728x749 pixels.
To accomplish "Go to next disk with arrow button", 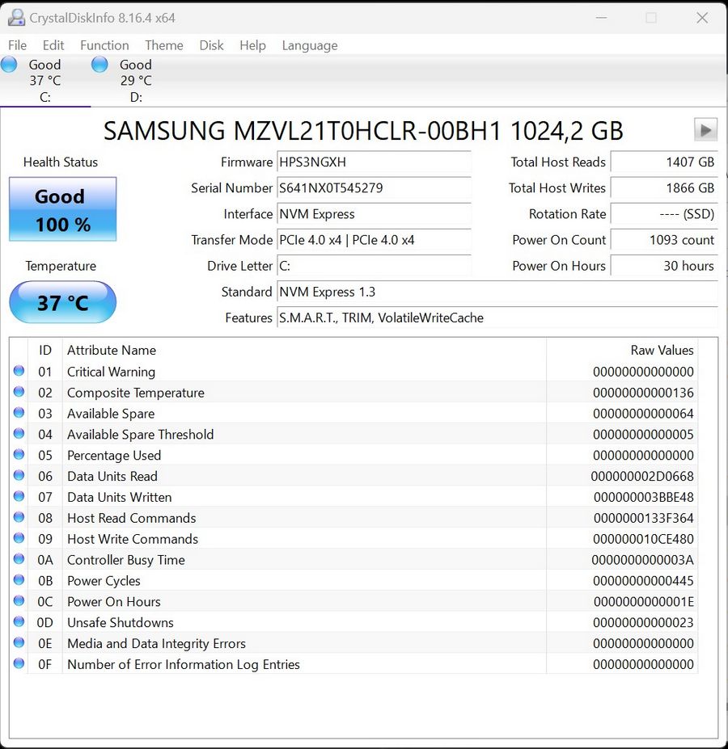I will (705, 130).
